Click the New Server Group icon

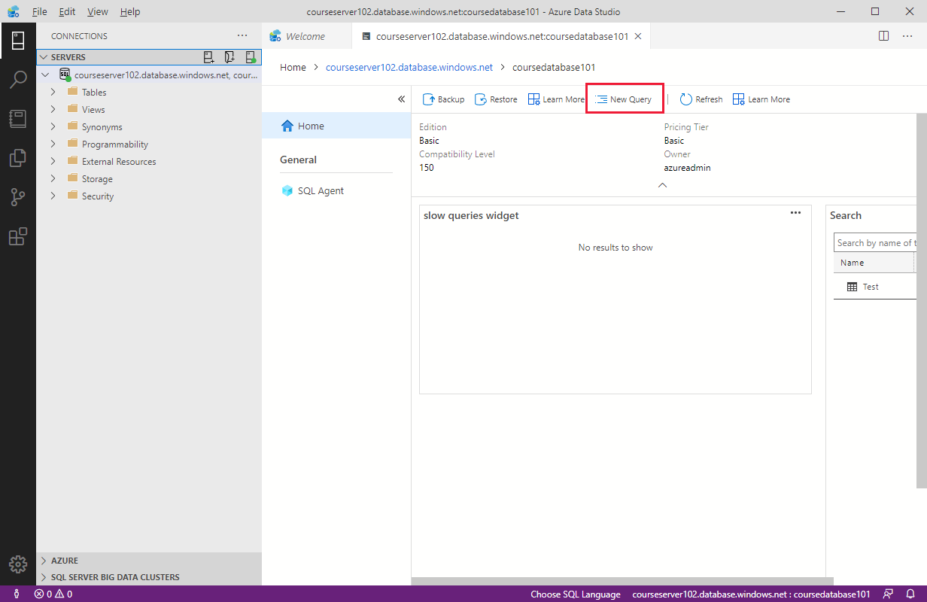click(229, 56)
